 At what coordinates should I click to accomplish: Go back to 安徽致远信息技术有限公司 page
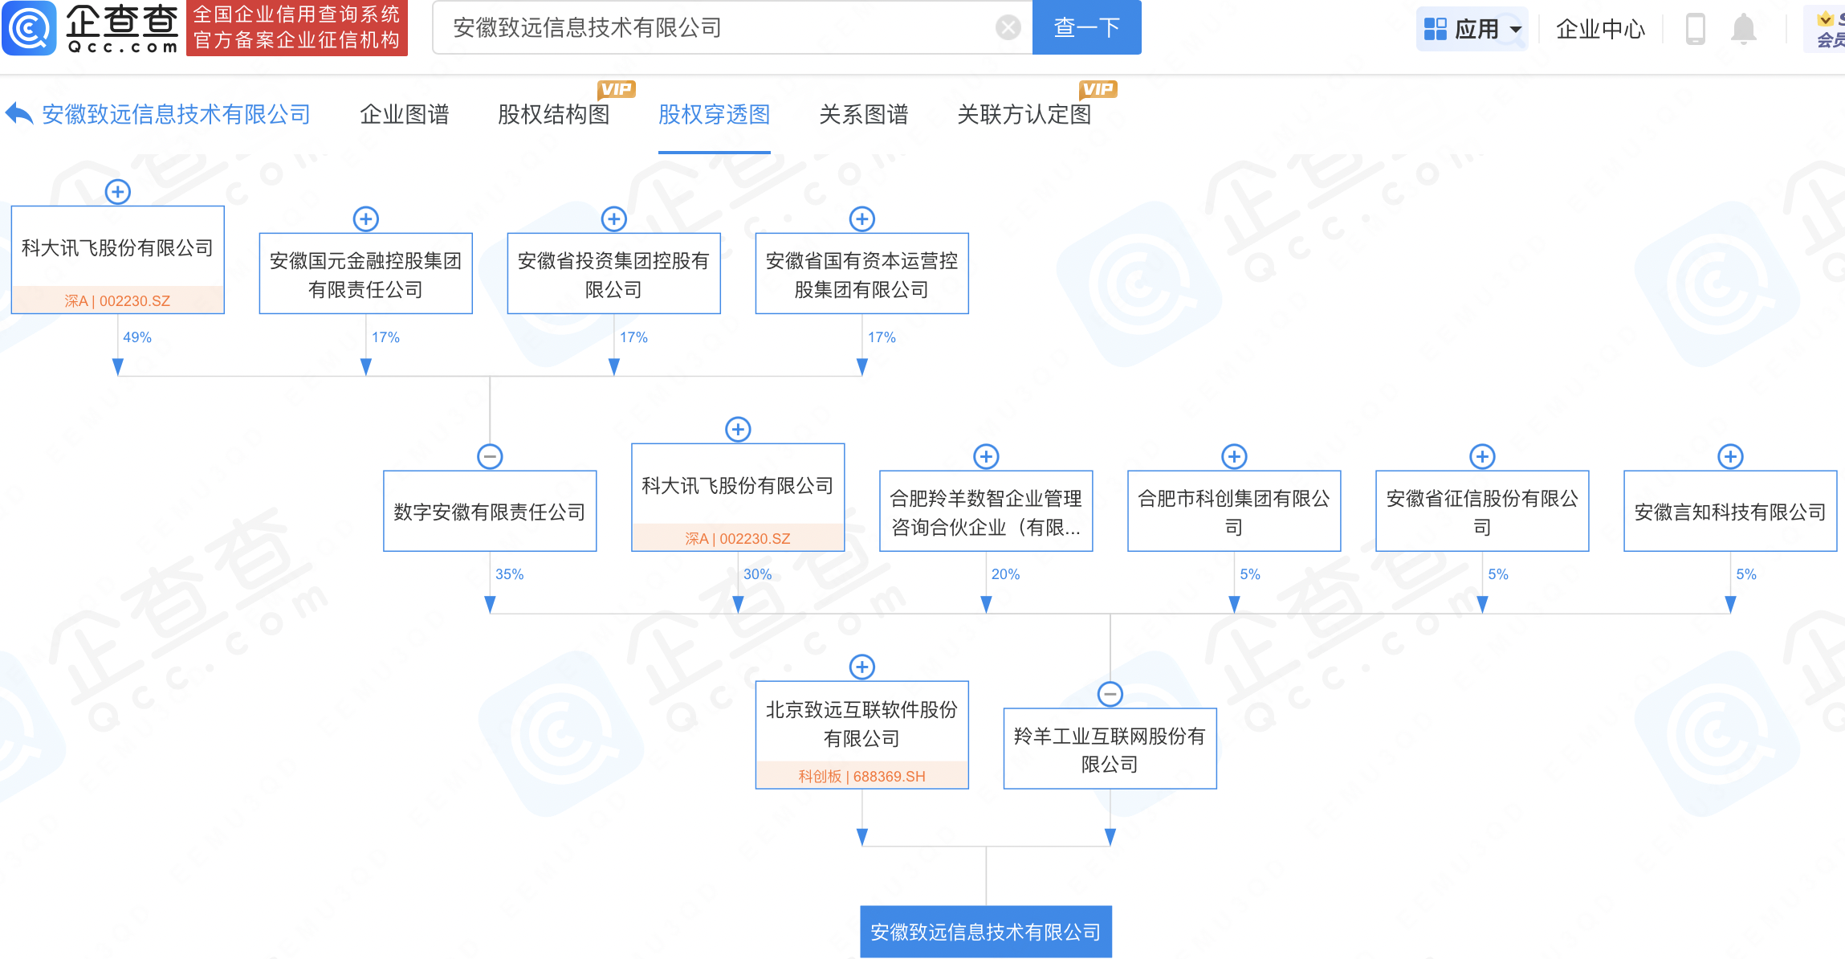point(176,115)
